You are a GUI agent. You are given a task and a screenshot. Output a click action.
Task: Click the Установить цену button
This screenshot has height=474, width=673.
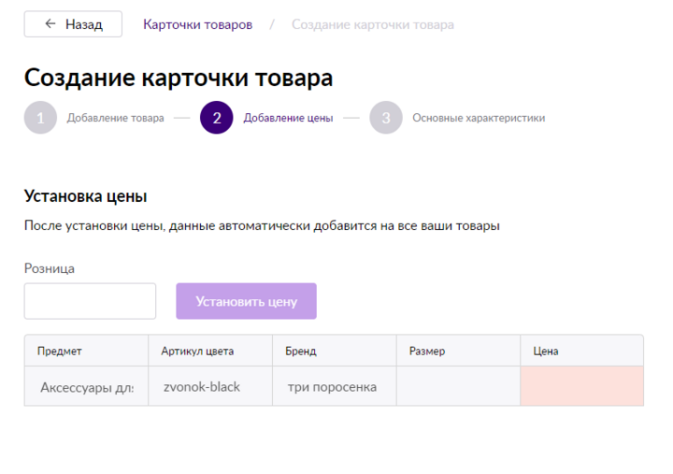coord(247,301)
